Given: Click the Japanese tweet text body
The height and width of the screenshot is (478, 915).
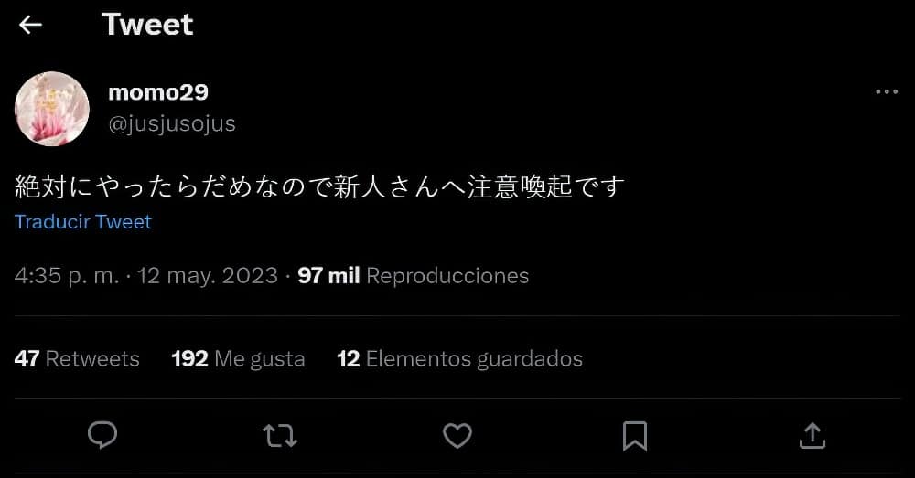Looking at the screenshot, I should [x=319, y=186].
